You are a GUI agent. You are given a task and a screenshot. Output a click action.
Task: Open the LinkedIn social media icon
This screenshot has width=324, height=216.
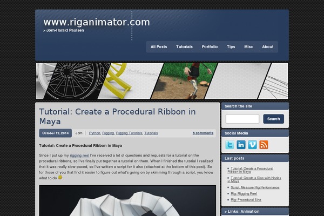click(241, 145)
